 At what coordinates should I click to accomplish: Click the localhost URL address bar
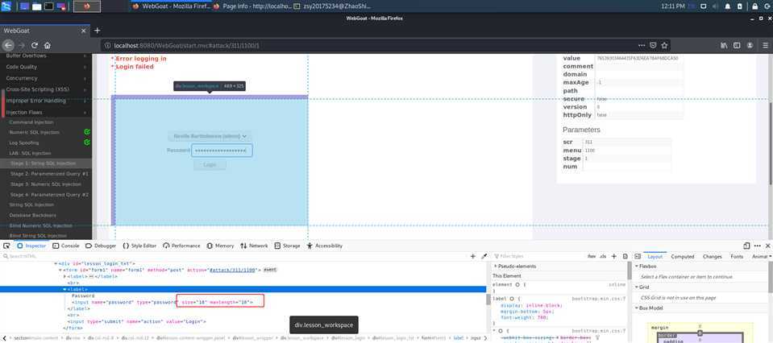click(370, 45)
